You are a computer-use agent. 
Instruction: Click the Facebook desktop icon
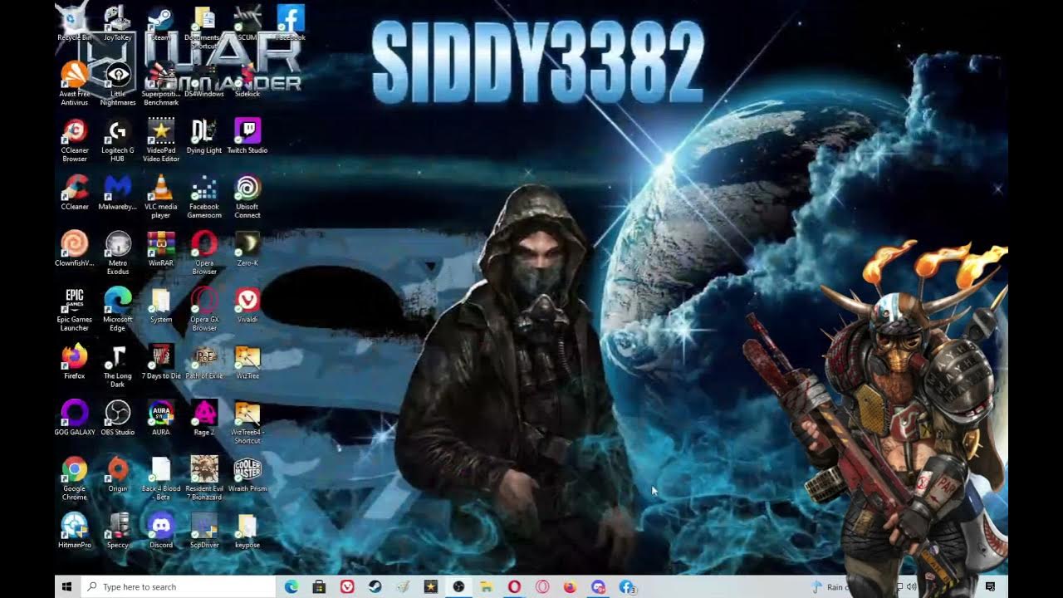pos(291,23)
